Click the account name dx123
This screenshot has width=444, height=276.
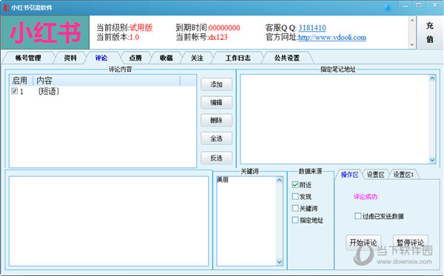coord(218,37)
